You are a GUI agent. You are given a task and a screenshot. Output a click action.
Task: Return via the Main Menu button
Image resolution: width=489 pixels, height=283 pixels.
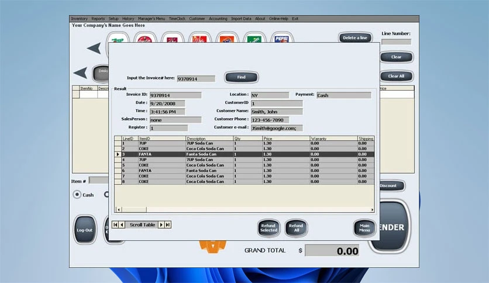click(x=364, y=228)
